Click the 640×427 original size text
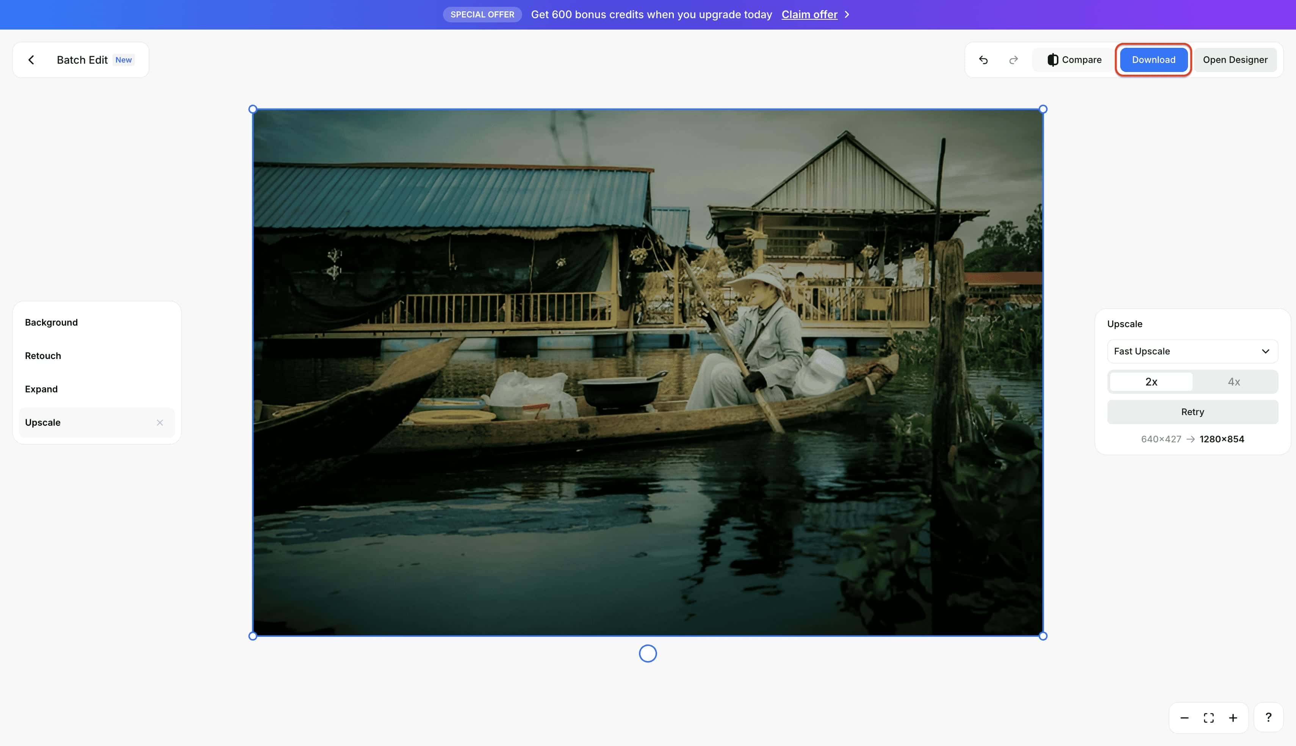The height and width of the screenshot is (746, 1296). [x=1161, y=439]
